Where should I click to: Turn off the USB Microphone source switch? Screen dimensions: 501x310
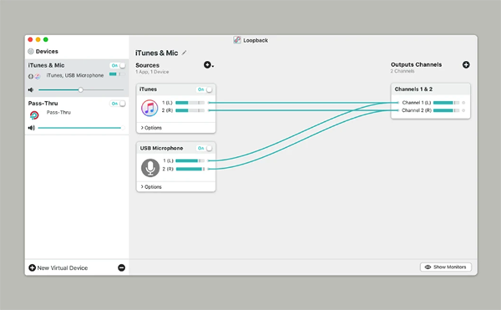pyautogui.click(x=205, y=148)
